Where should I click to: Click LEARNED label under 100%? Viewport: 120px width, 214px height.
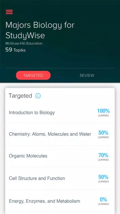(x=103, y=116)
